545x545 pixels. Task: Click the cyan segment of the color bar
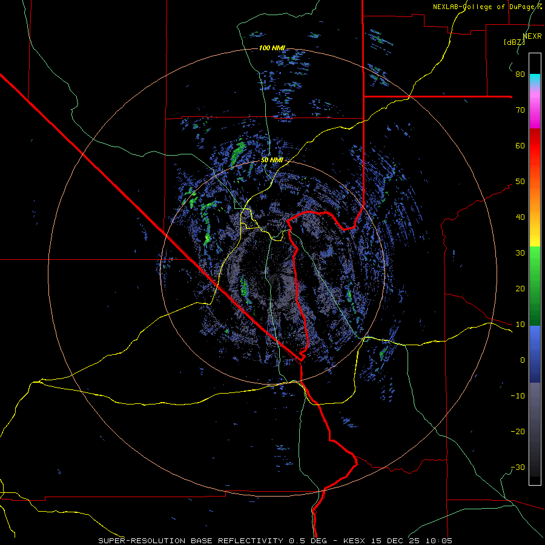[x=535, y=79]
